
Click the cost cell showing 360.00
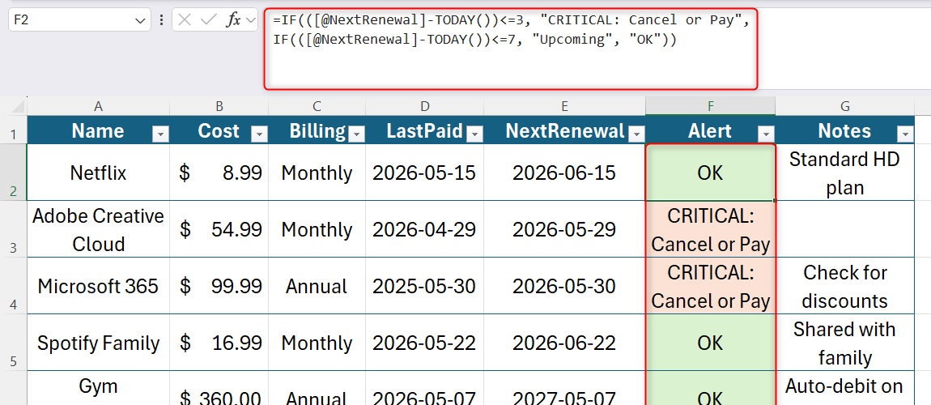(219, 388)
